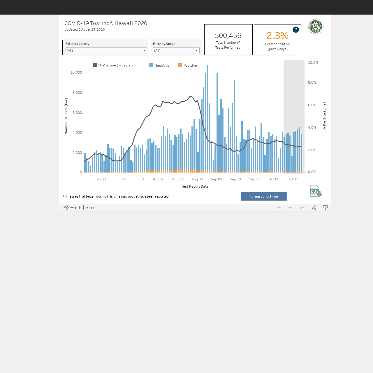Viewport: 373px width, 373px height.
Task: Click the Turnaround Time button
Action: tap(264, 196)
